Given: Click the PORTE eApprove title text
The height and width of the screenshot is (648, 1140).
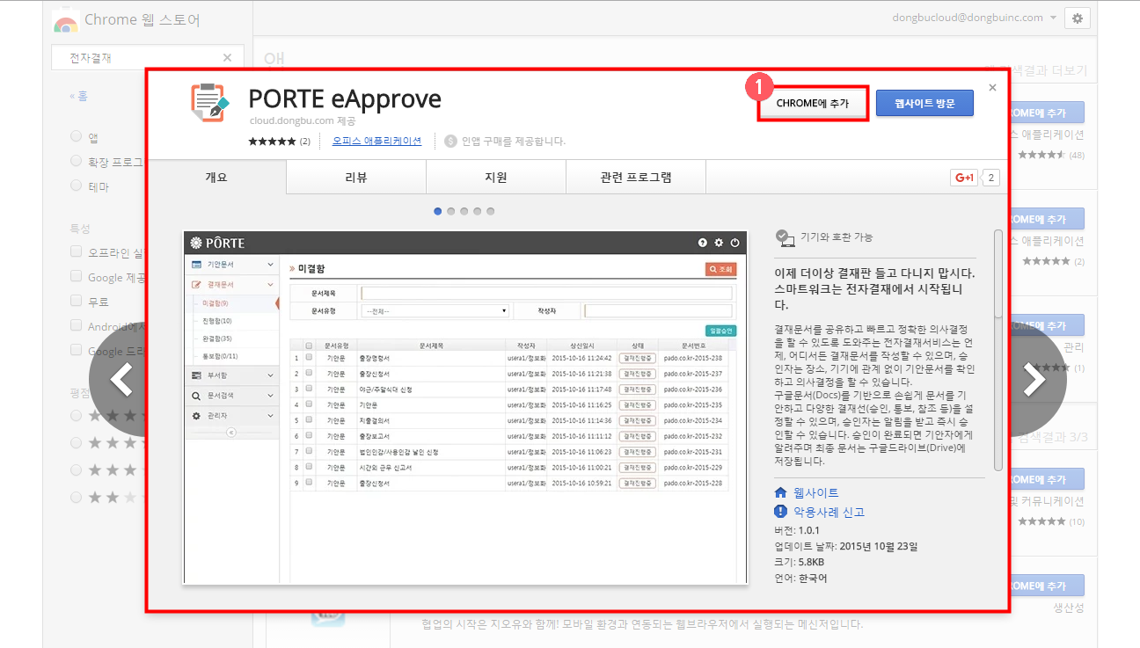Looking at the screenshot, I should (345, 99).
